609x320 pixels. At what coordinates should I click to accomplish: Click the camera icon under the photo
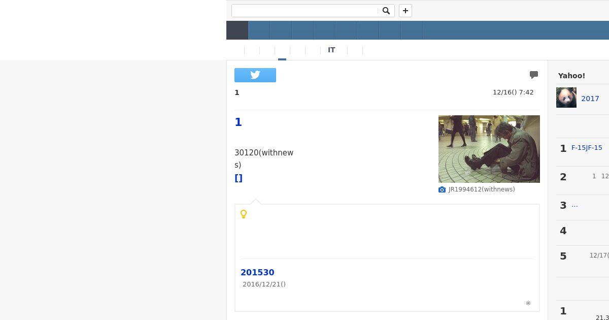tap(442, 189)
